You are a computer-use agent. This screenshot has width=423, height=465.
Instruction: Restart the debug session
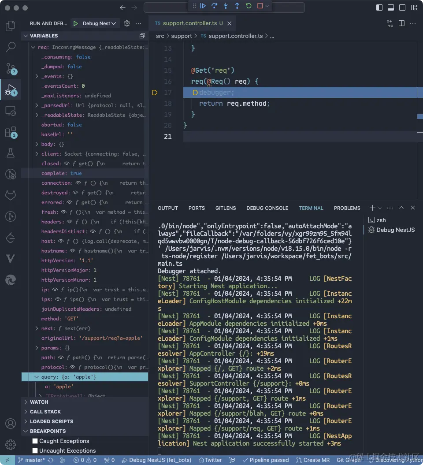(x=249, y=6)
